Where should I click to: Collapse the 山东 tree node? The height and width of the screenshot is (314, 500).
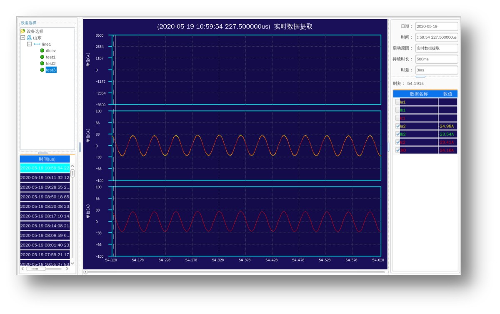[23, 37]
